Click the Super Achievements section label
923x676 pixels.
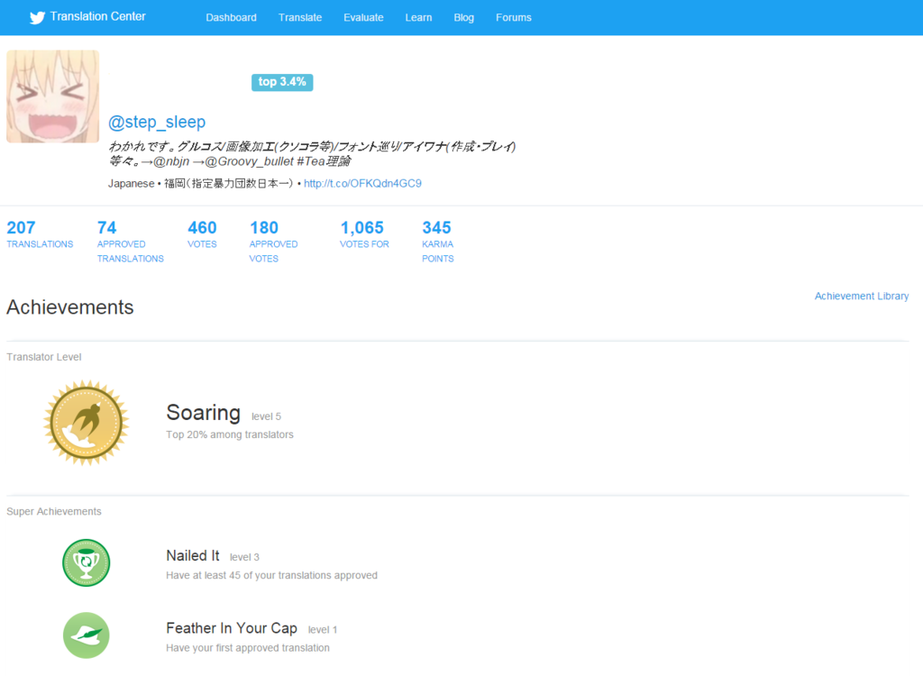(x=53, y=512)
